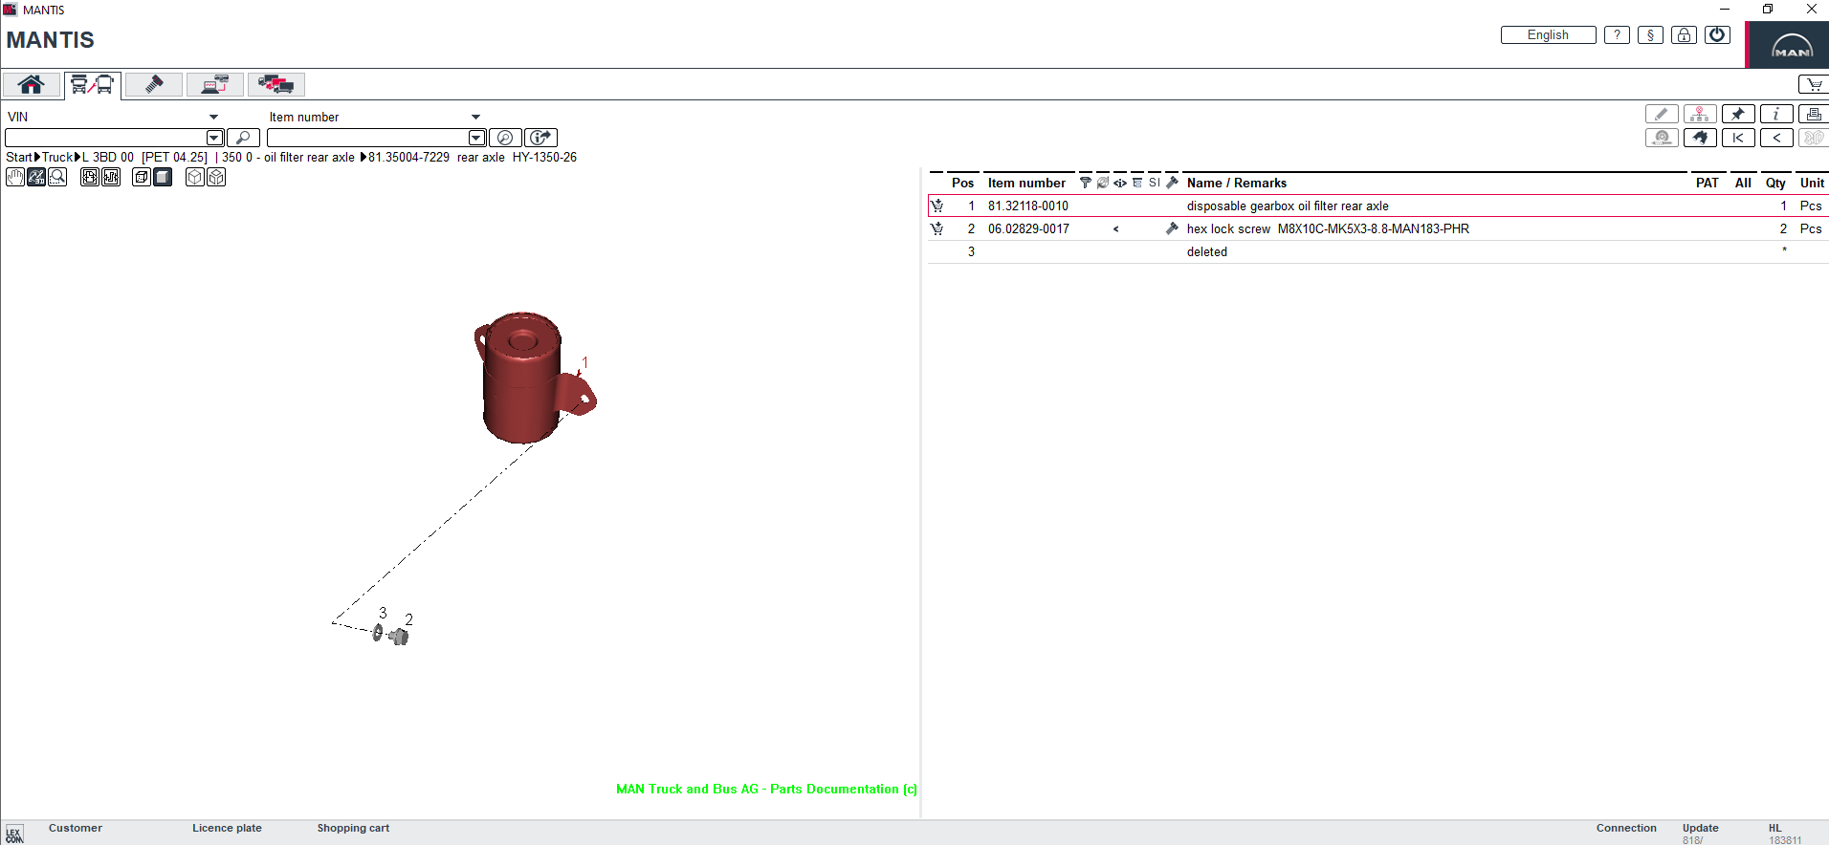This screenshot has width=1829, height=845.
Task: Open the VIN search type dropdown
Action: [x=213, y=117]
